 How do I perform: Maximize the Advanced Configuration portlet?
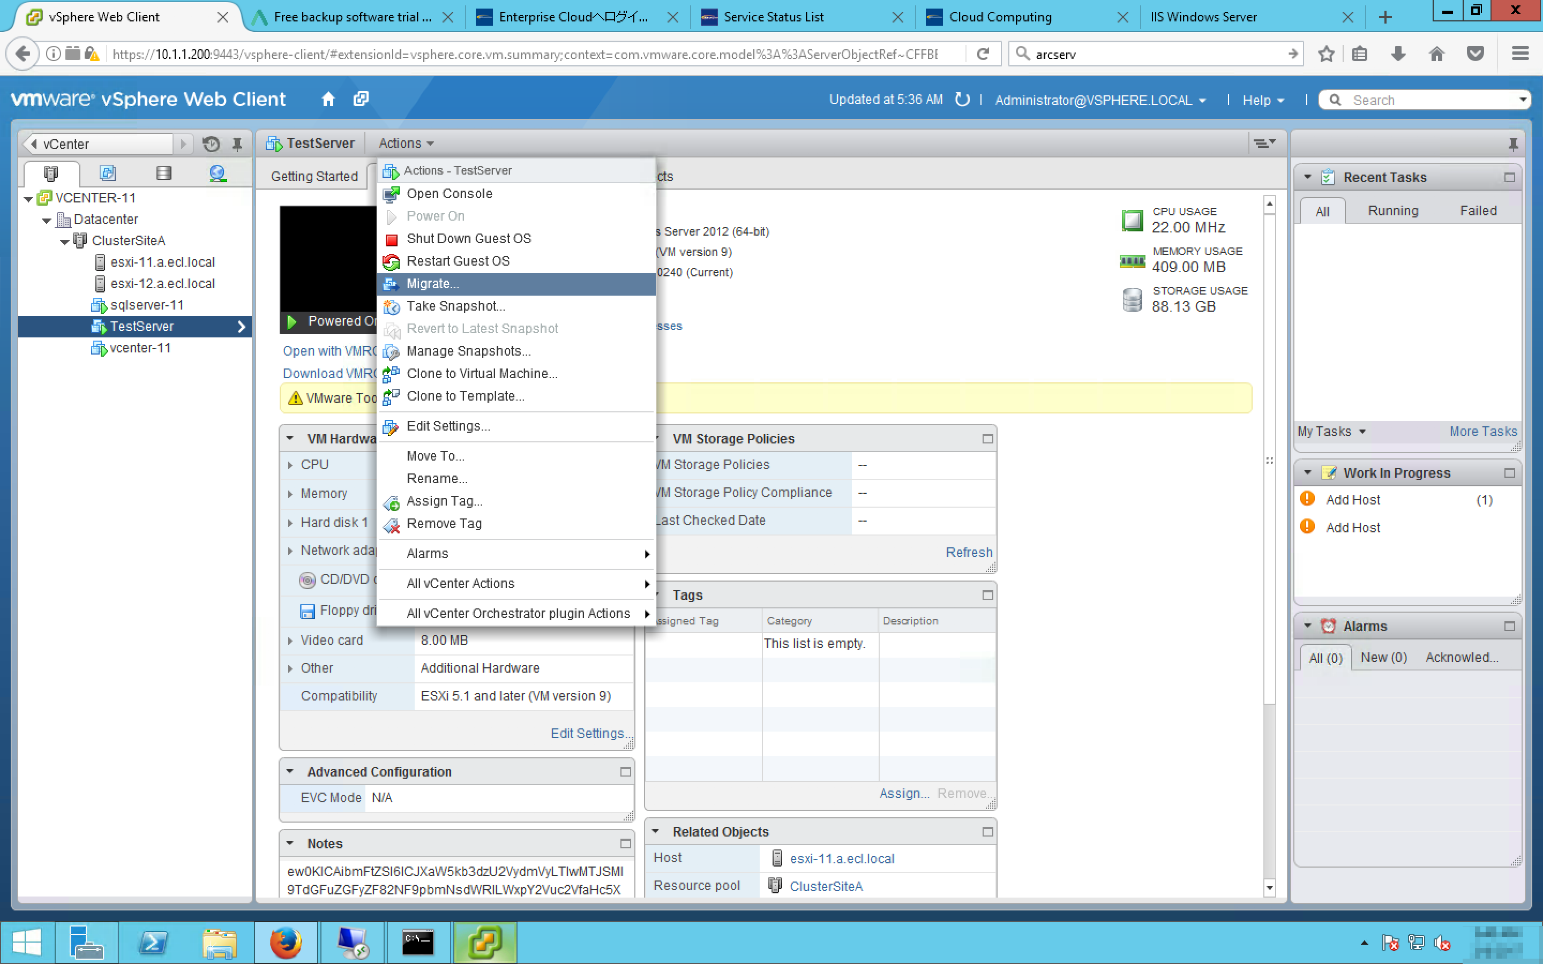[x=625, y=772]
